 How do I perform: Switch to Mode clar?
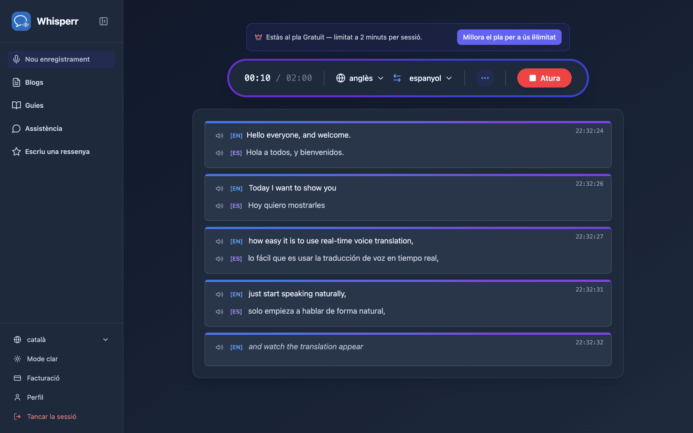[x=61, y=359]
